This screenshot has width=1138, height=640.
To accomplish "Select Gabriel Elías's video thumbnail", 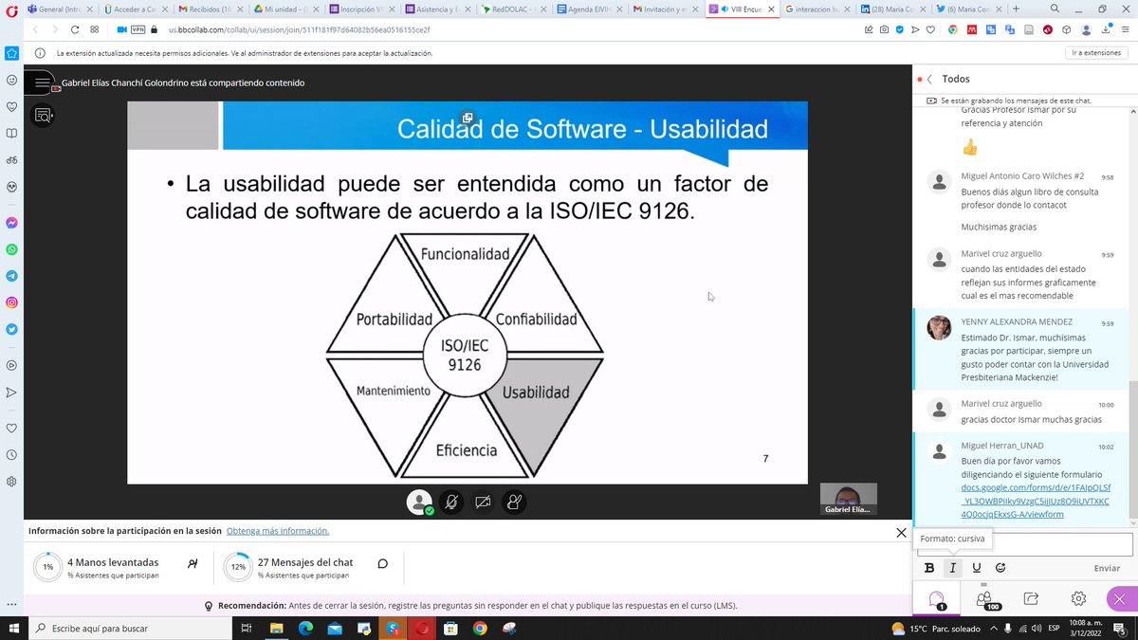I will (x=848, y=500).
